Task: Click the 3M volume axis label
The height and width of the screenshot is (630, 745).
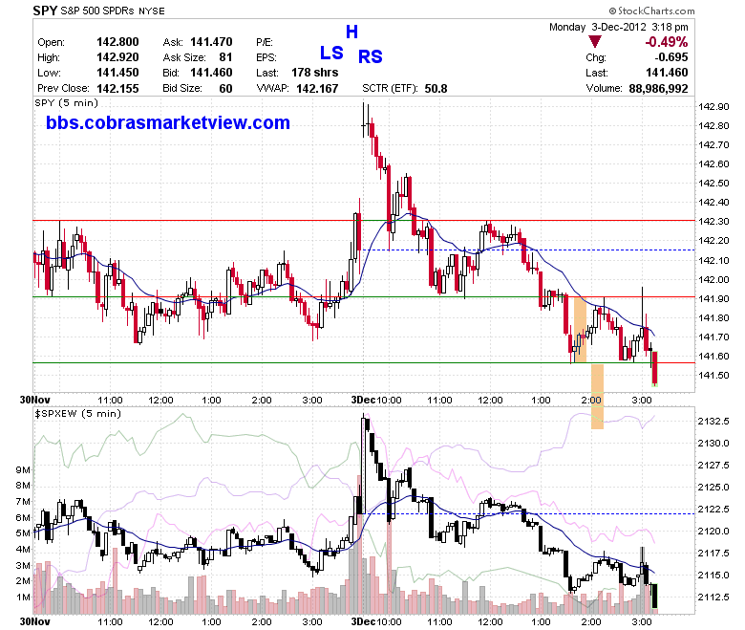Action: tap(23, 565)
